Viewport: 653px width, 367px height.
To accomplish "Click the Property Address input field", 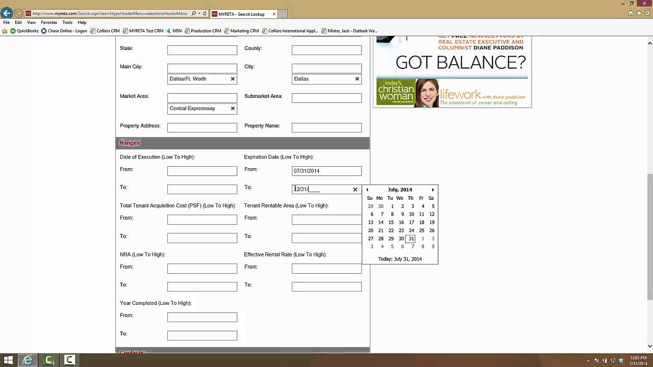I will [x=202, y=127].
